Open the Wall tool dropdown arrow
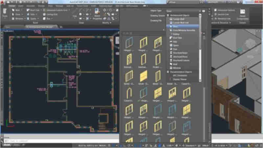Image resolution: width=263 pixels, height=148 pixels. [x=22, y=10]
